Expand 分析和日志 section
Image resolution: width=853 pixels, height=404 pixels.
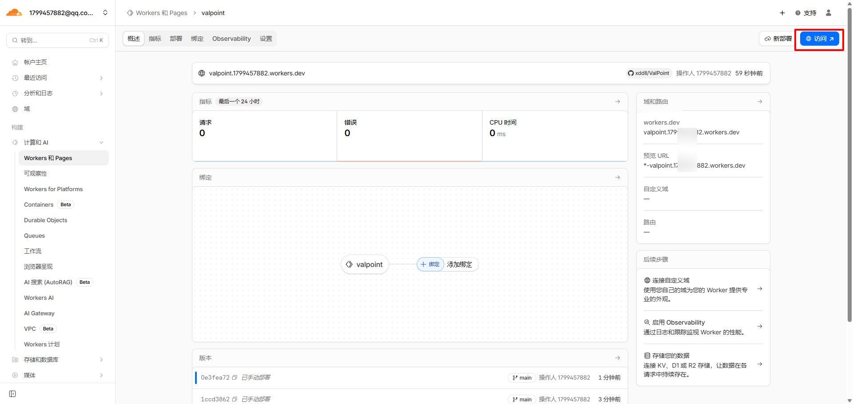[58, 93]
